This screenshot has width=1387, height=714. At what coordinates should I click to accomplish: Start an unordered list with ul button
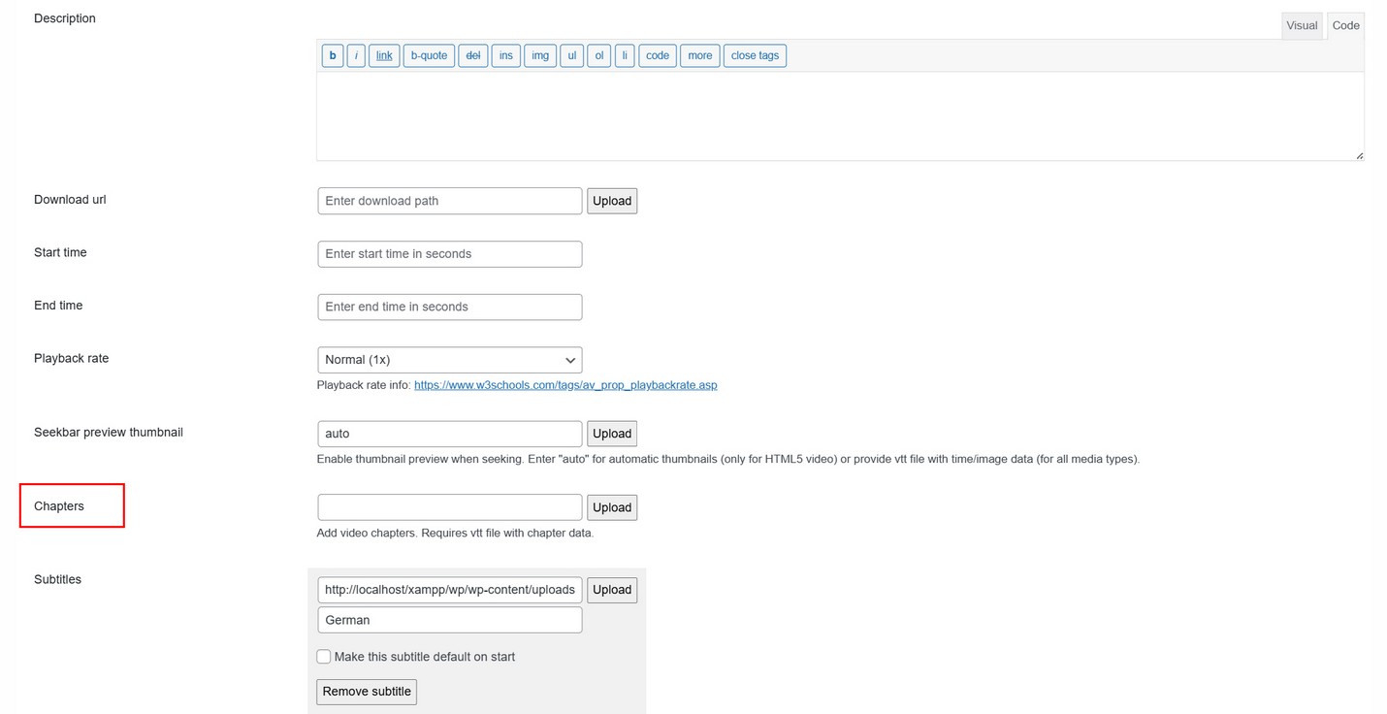click(571, 55)
